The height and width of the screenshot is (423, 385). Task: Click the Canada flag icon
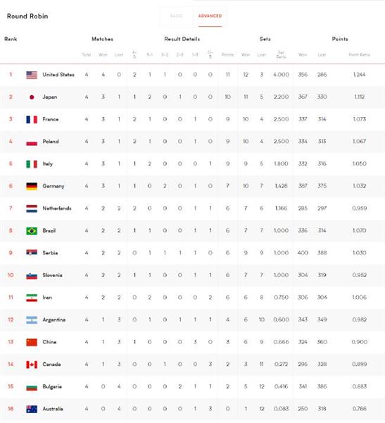coord(32,364)
